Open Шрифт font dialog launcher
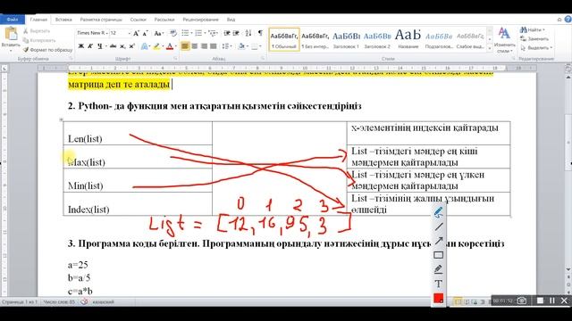 pos(176,58)
